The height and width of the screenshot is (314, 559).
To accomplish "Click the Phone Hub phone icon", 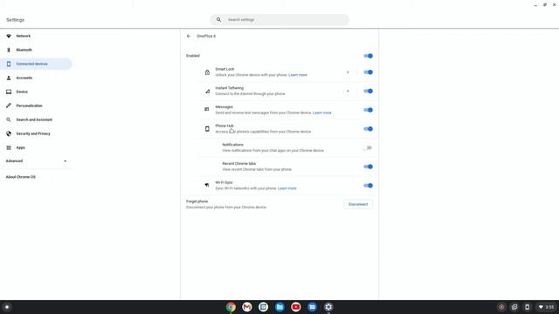I will point(207,129).
